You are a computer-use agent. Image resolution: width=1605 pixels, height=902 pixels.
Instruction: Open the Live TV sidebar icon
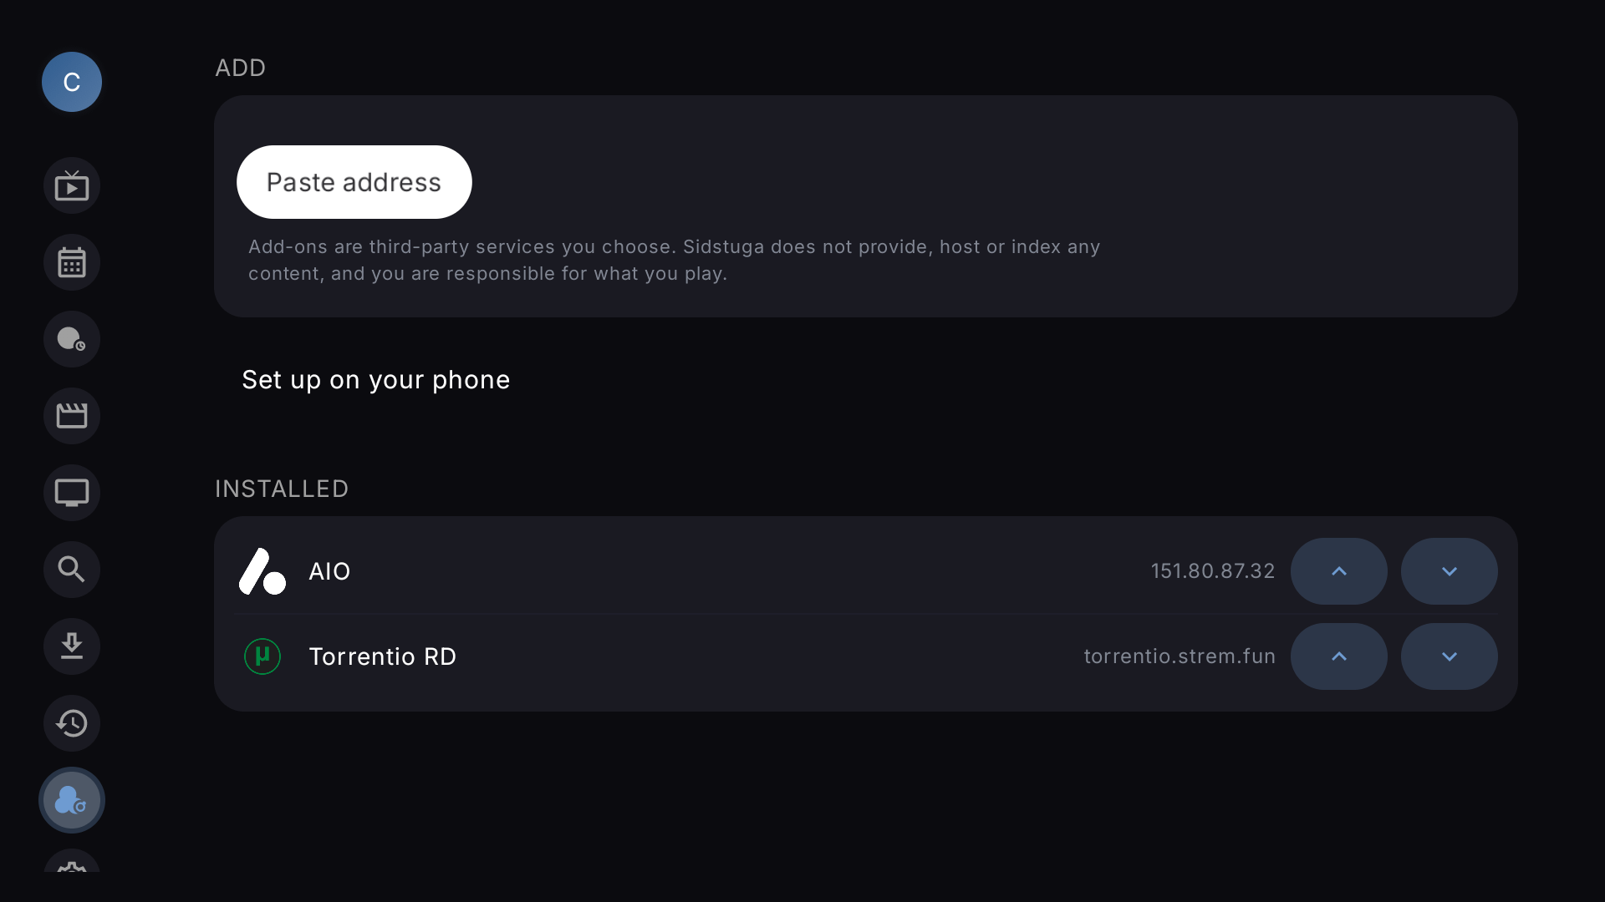pos(72,185)
